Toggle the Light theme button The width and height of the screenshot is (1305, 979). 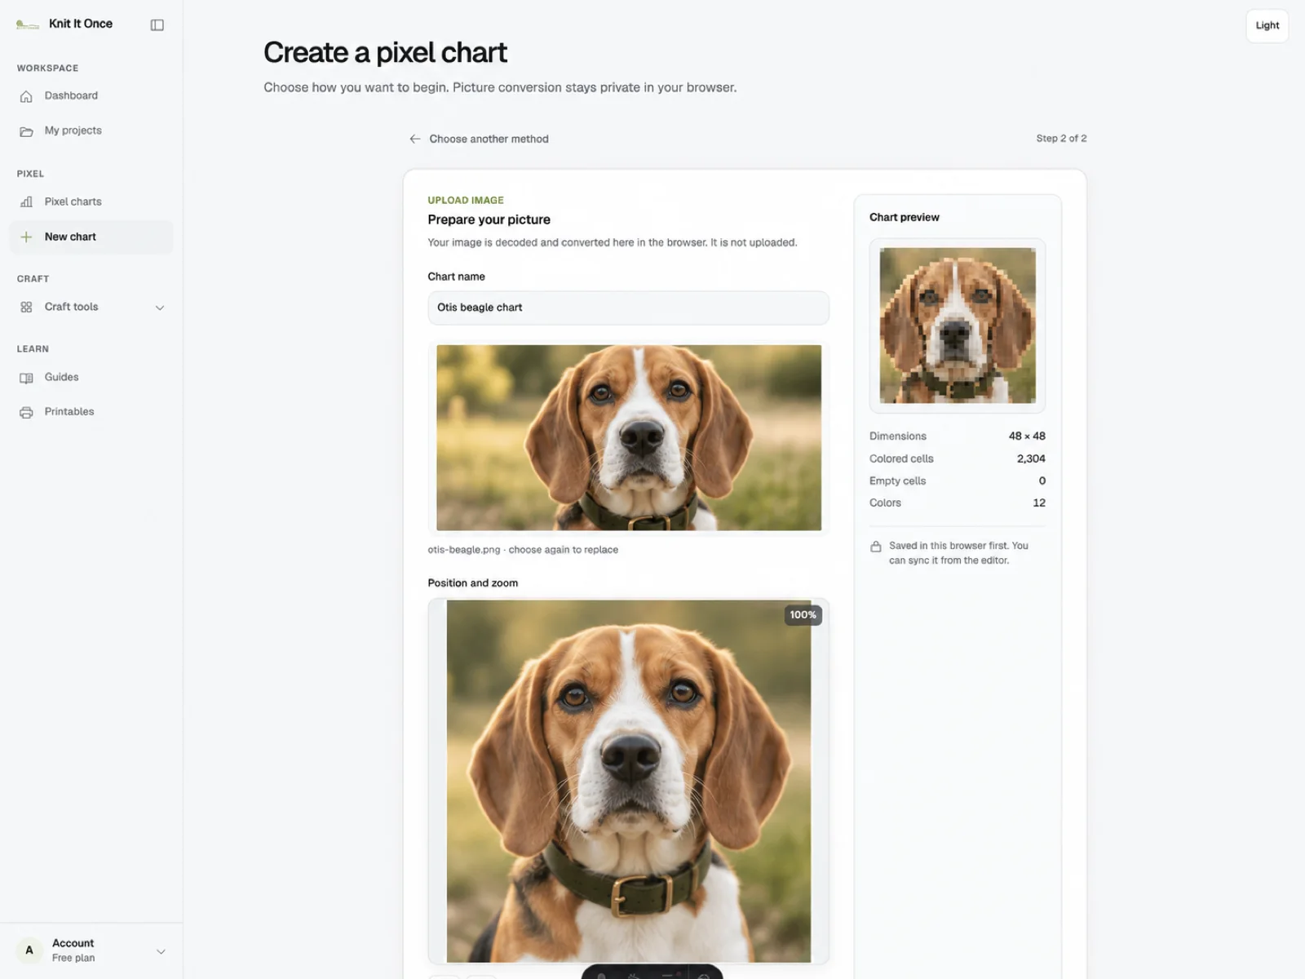click(x=1267, y=25)
